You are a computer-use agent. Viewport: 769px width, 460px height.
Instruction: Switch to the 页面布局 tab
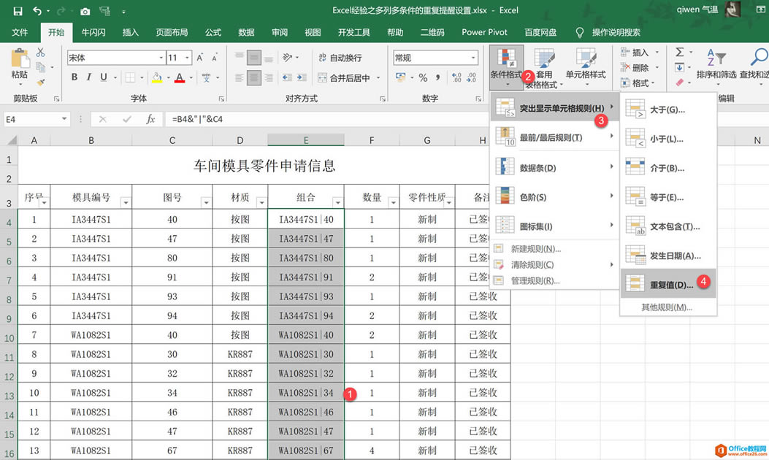[x=172, y=32]
